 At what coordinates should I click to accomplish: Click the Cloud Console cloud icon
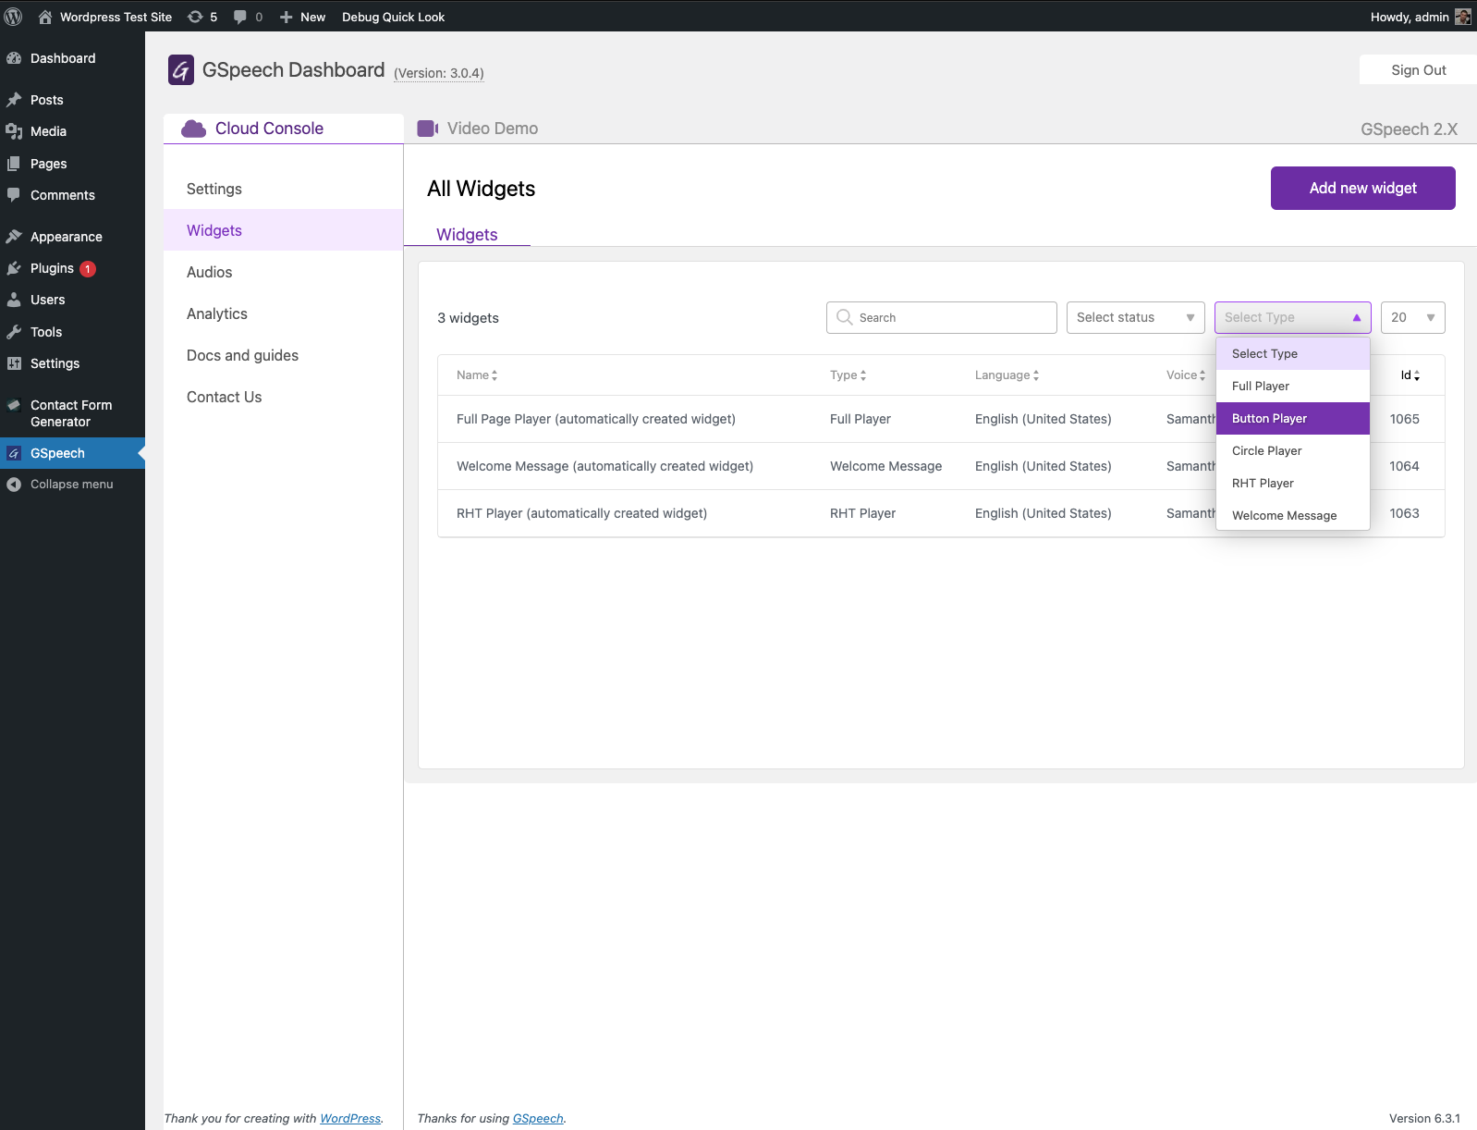click(x=194, y=129)
